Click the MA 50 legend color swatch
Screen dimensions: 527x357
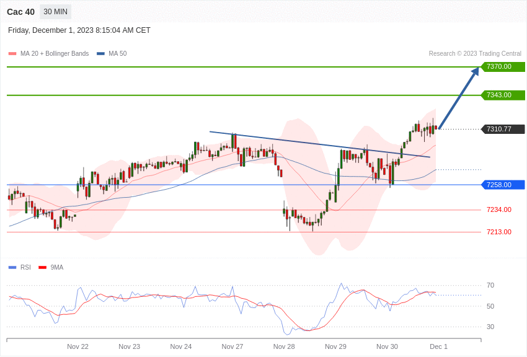[100, 54]
